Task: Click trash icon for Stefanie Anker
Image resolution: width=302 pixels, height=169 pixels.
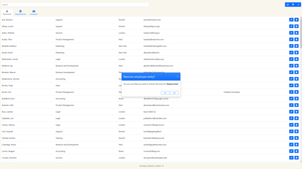Action: coord(296,33)
